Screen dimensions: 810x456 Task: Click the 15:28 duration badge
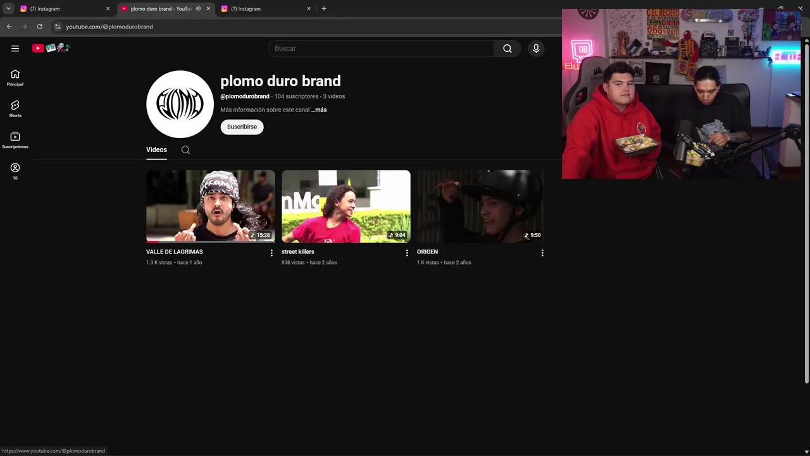[260, 235]
